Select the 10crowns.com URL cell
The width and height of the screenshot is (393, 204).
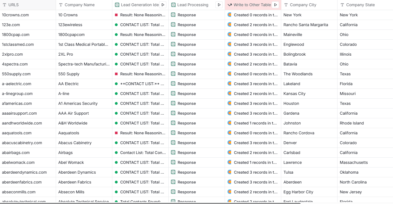click(x=28, y=15)
